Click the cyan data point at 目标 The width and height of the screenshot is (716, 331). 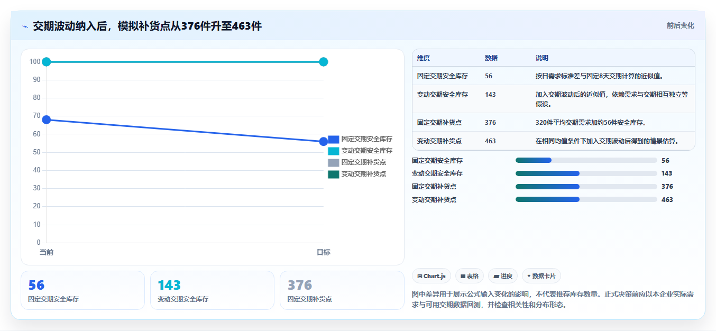tap(324, 62)
